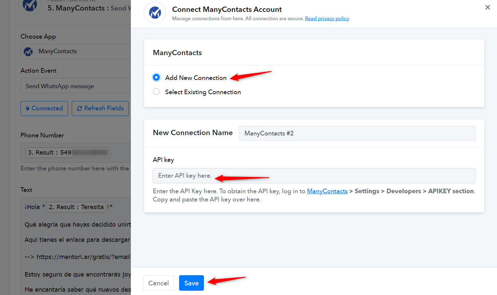This screenshot has height=295, width=497.
Task: Cancel the connection dialog
Action: 159,283
